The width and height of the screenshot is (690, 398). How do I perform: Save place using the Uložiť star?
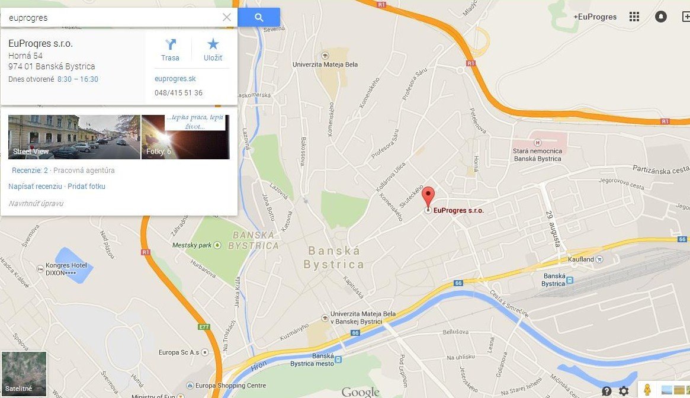point(213,50)
